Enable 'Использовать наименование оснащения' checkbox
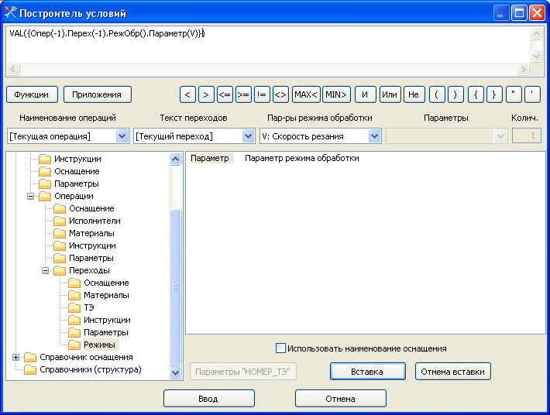Screen dimensions: 550x415 pyautogui.click(x=281, y=348)
